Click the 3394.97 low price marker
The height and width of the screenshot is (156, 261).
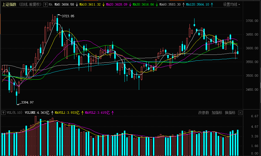click(x=27, y=102)
